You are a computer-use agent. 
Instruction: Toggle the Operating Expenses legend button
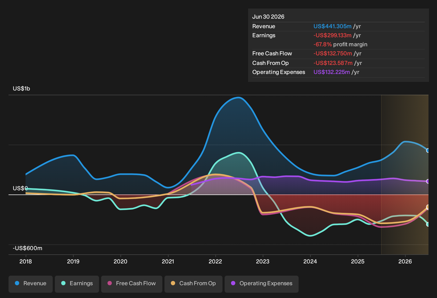click(262, 284)
